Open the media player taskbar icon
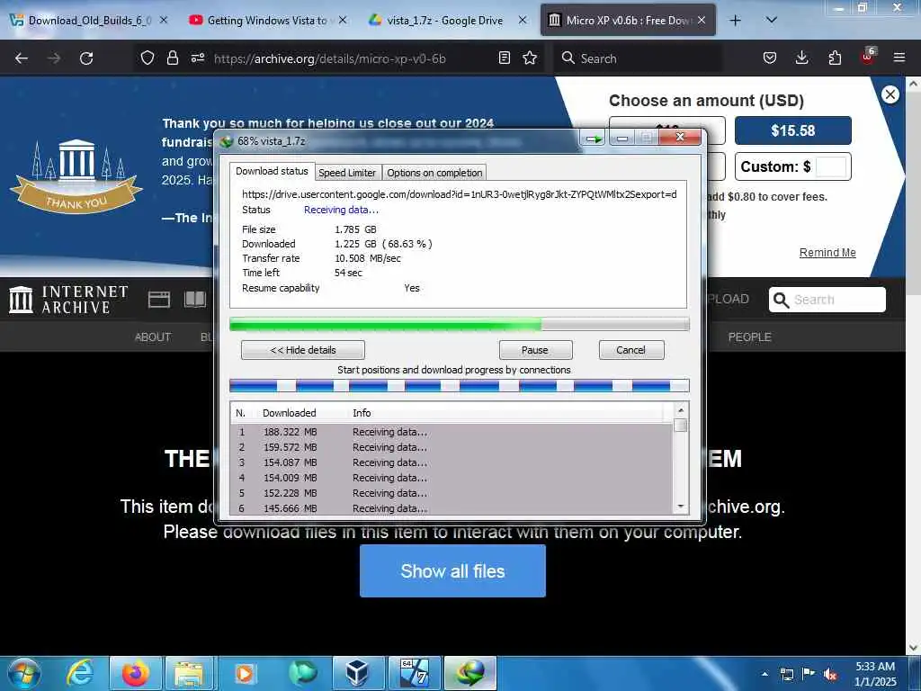Screen dimensions: 921x691 point(244,673)
